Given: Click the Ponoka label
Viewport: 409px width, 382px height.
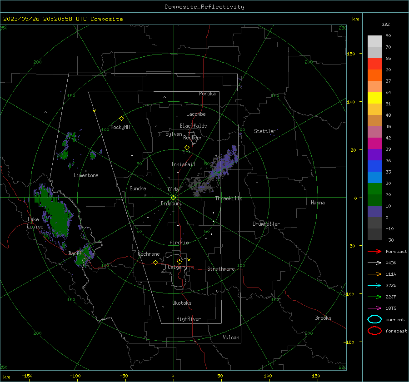Looking at the screenshot, I should (207, 94).
